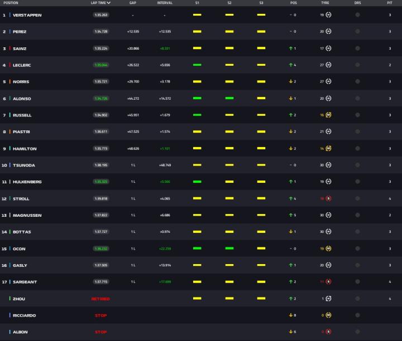Click Alonso's green S2 sector bar

229,99
